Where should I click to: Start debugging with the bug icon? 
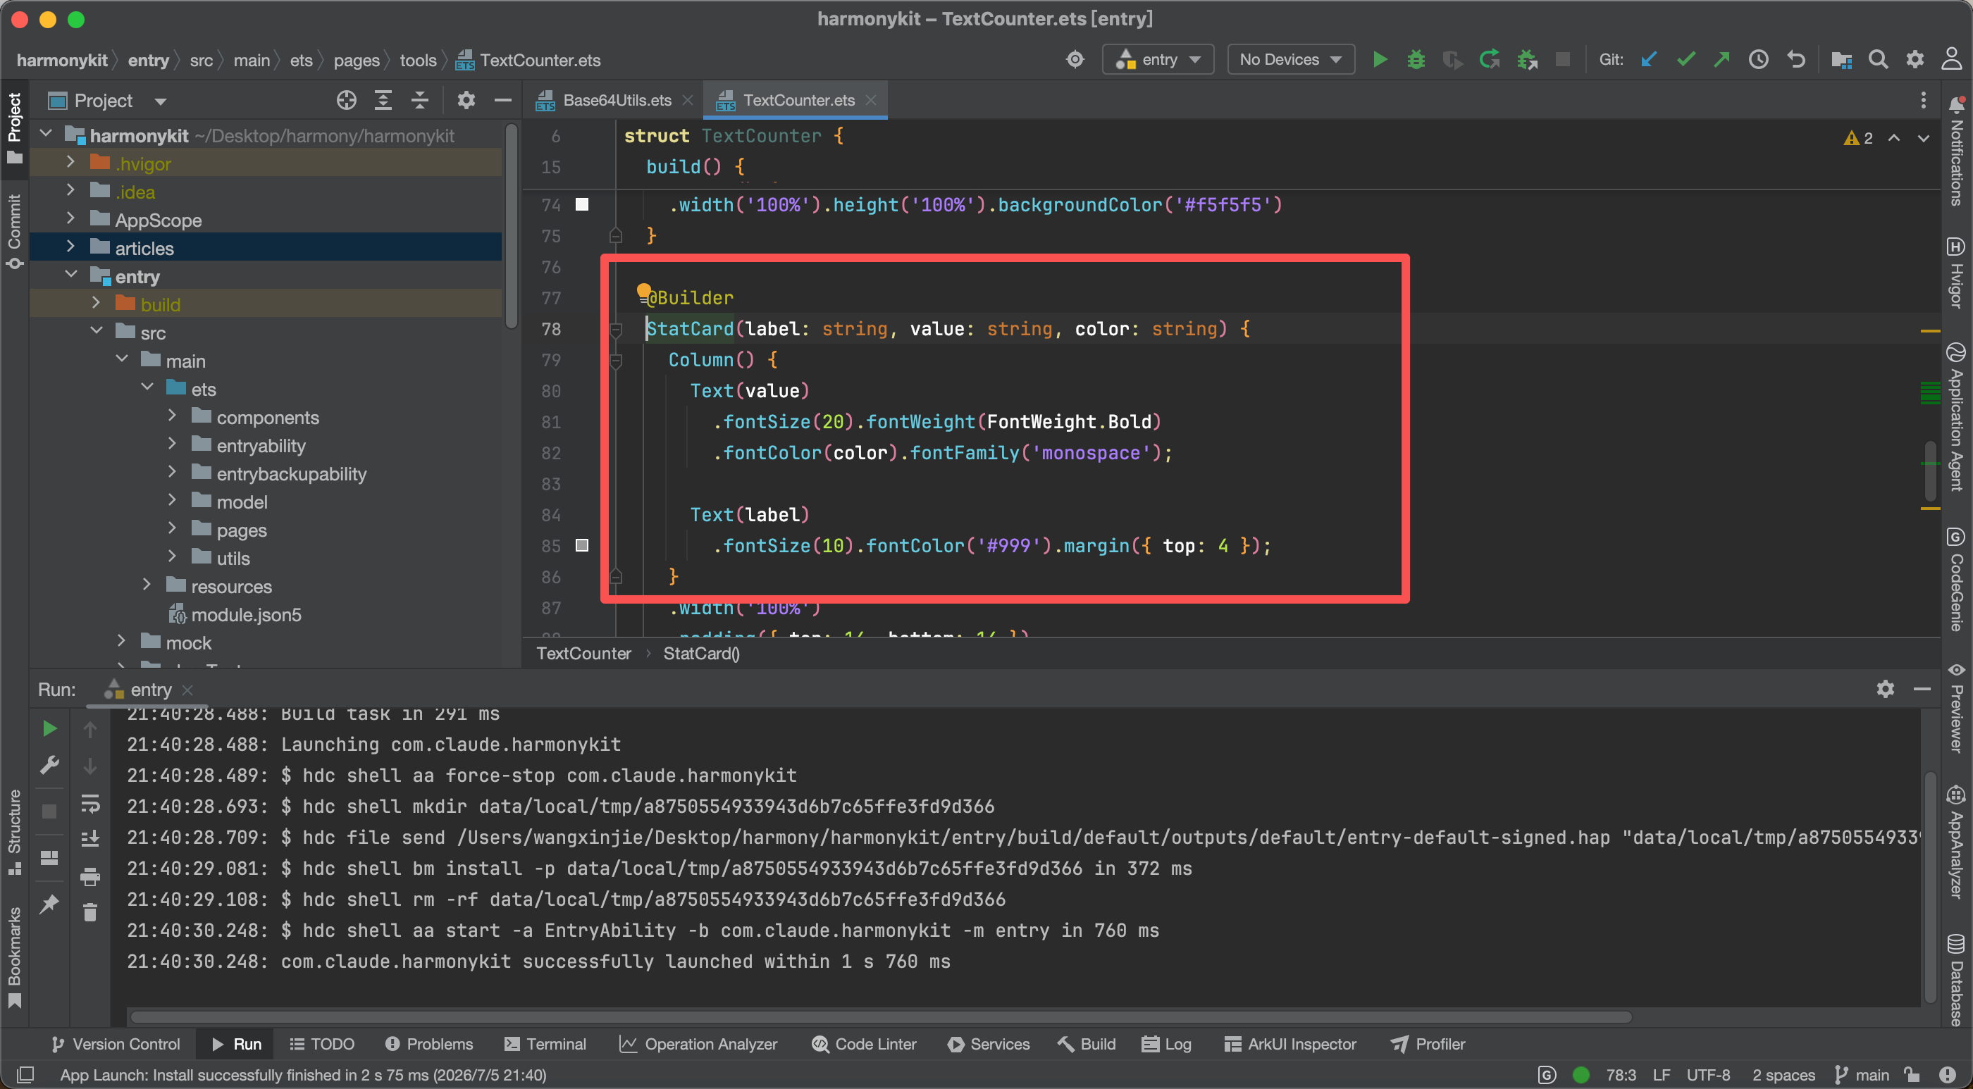(1416, 60)
